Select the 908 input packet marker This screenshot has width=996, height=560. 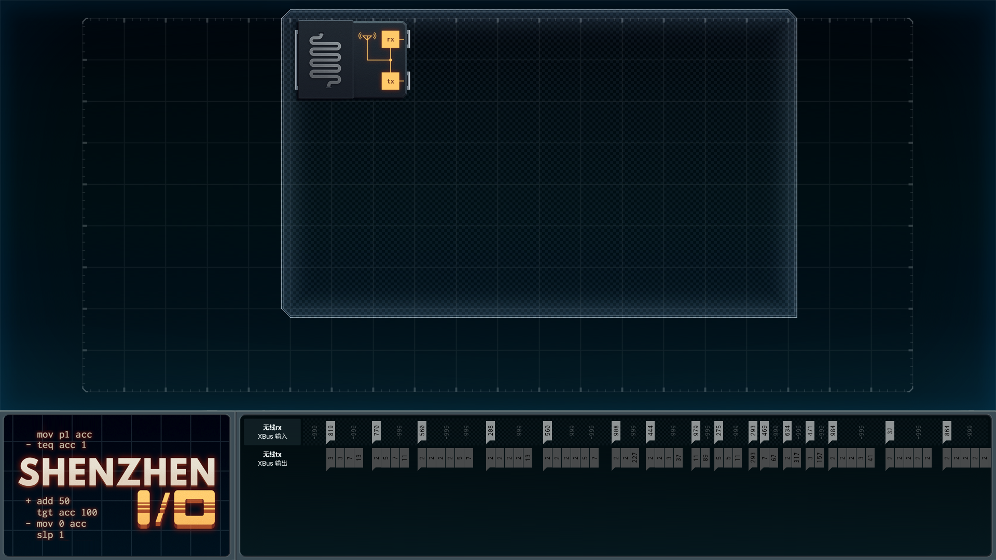tap(616, 431)
